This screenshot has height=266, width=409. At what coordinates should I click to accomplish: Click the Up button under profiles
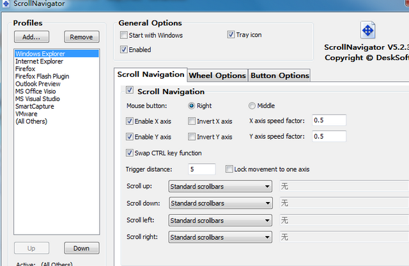[x=31, y=248]
